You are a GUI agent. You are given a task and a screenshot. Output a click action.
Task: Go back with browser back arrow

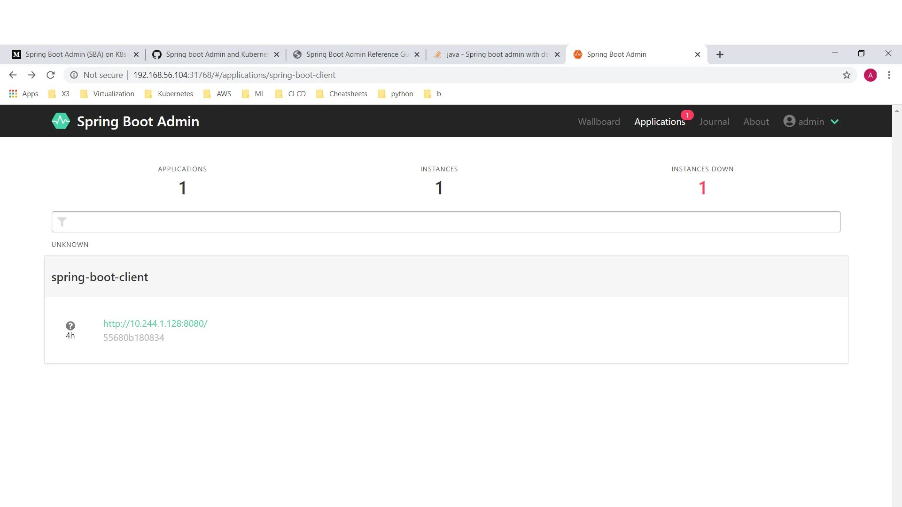13,75
